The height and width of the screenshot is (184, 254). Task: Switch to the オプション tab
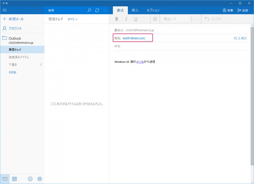pos(153,10)
